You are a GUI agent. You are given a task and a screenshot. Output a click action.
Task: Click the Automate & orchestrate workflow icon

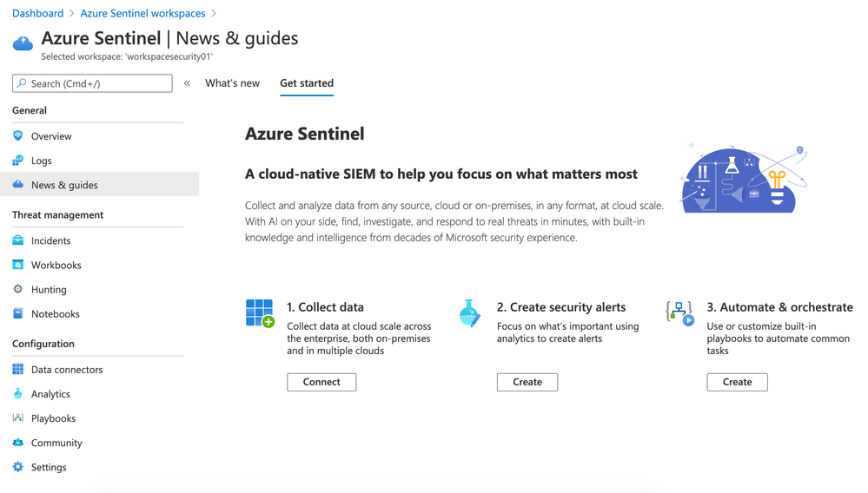click(x=679, y=313)
